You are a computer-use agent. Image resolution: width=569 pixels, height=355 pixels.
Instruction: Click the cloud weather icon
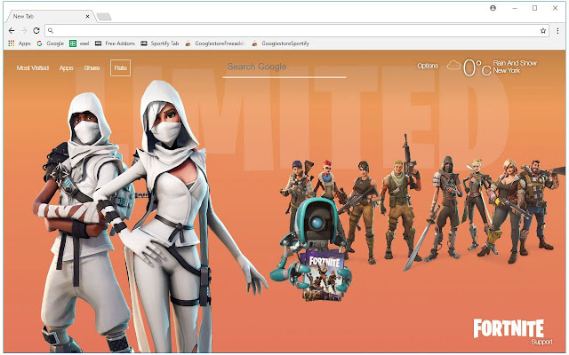click(x=453, y=66)
